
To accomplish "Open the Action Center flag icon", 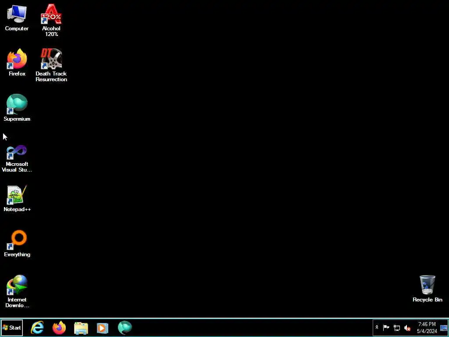I will tap(386, 327).
